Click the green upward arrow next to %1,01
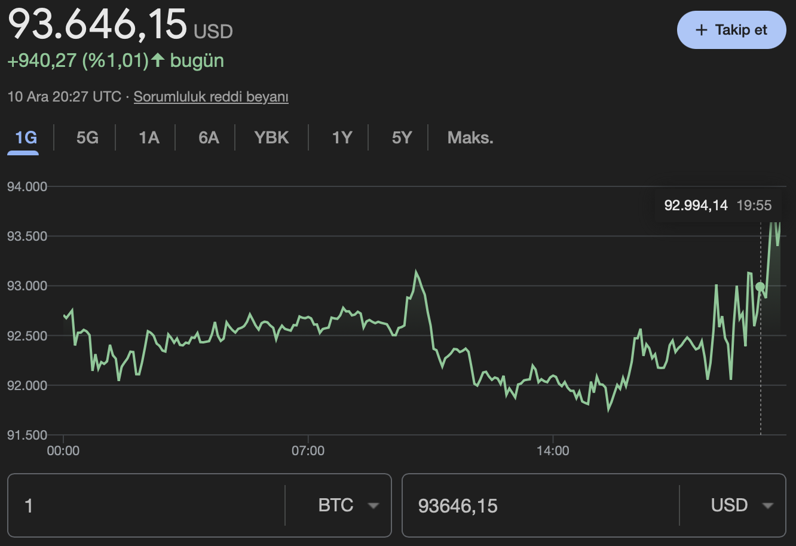Screen dimensions: 796x546 (x=157, y=60)
